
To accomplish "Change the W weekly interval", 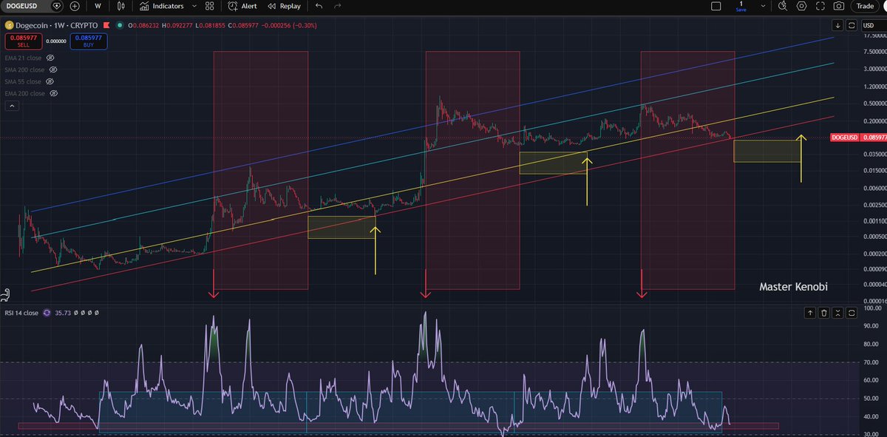I will pyautogui.click(x=98, y=6).
